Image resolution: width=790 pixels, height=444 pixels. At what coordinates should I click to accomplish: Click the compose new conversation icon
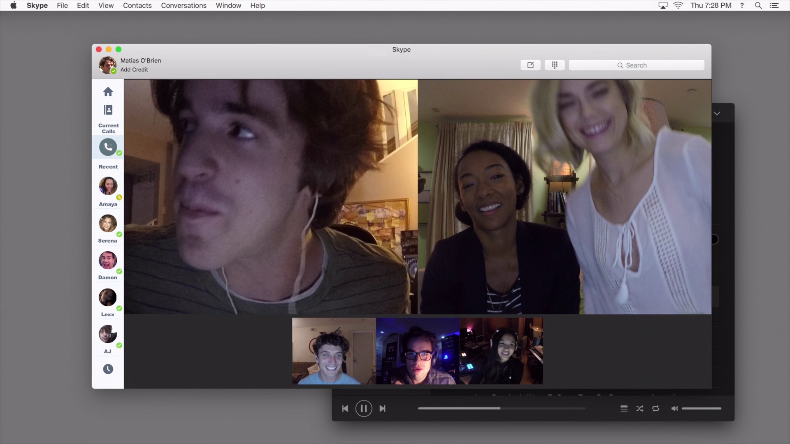pyautogui.click(x=530, y=65)
